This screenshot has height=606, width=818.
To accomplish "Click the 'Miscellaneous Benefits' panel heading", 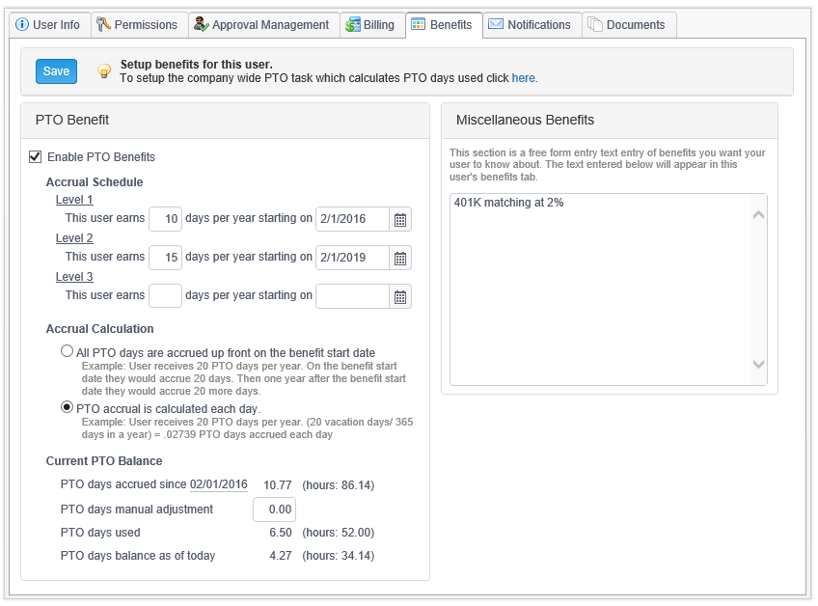I will coord(525,120).
